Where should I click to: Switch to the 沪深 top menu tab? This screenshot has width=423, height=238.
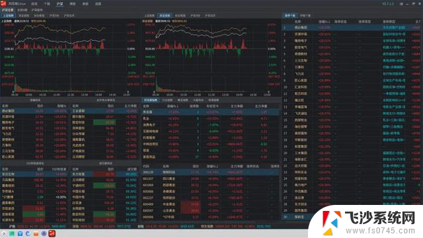pyautogui.click(x=59, y=4)
